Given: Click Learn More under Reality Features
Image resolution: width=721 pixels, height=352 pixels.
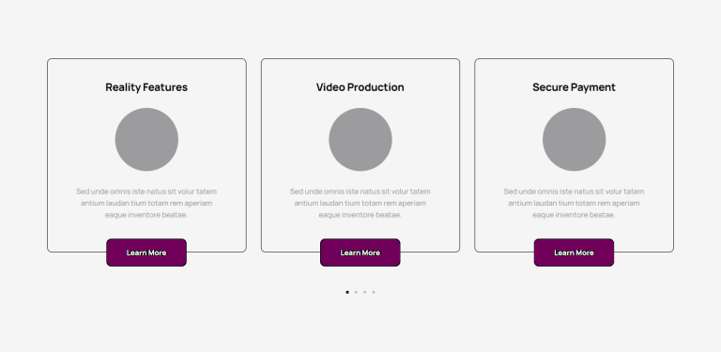Looking at the screenshot, I should 146,253.
